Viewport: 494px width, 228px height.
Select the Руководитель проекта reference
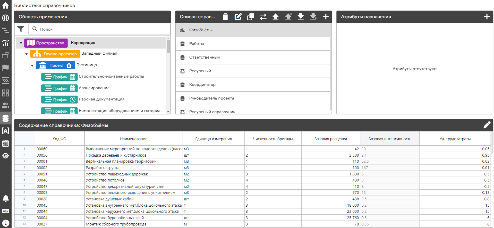(x=253, y=98)
